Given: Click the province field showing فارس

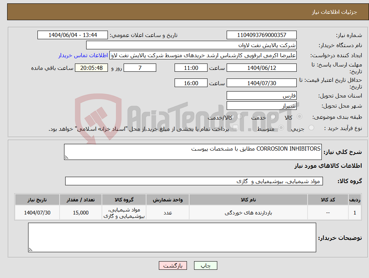Looking at the screenshot, I should tap(261, 95).
